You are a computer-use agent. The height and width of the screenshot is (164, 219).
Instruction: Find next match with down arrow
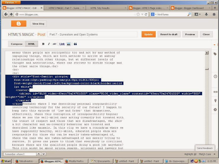(44, 154)
